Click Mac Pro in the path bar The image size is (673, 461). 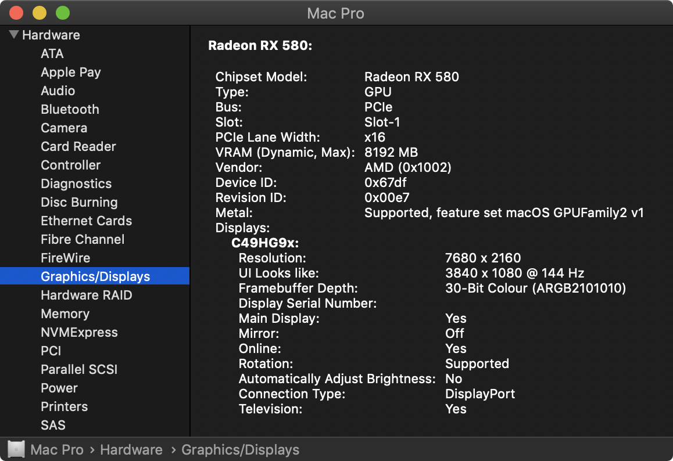tap(57, 450)
